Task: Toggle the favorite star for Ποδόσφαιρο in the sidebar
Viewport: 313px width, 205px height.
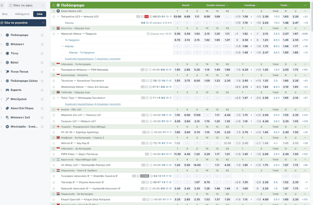Action: tap(42, 35)
